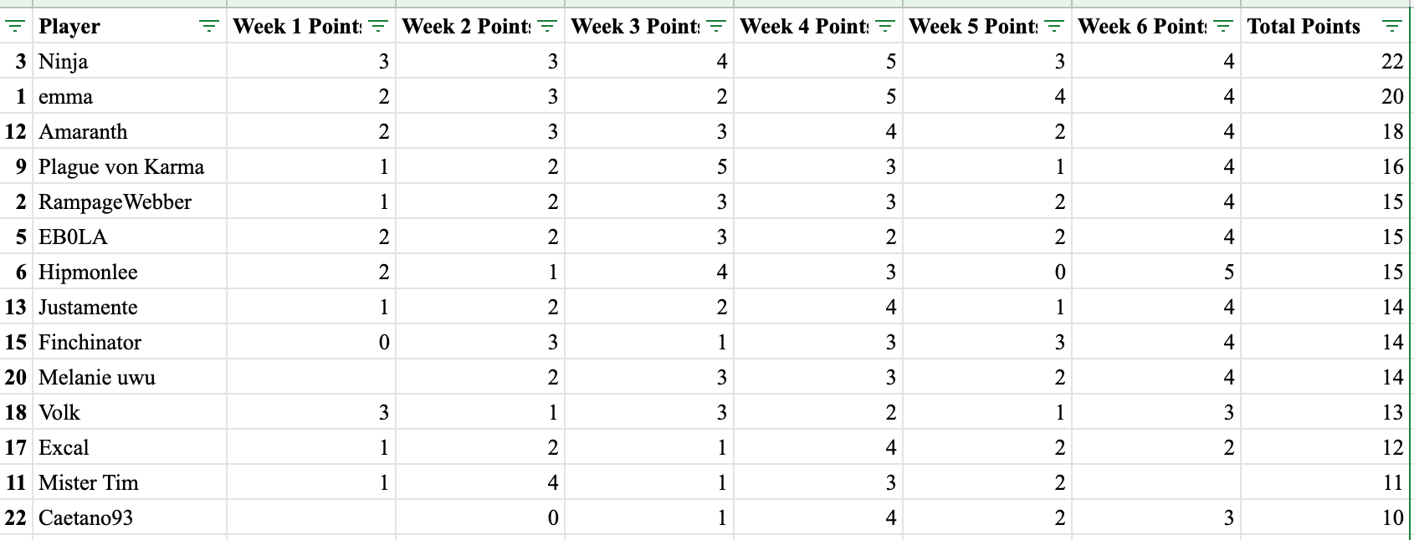Open the Week 6 Points filter icon
This screenshot has width=1414, height=540.
pos(1223,27)
